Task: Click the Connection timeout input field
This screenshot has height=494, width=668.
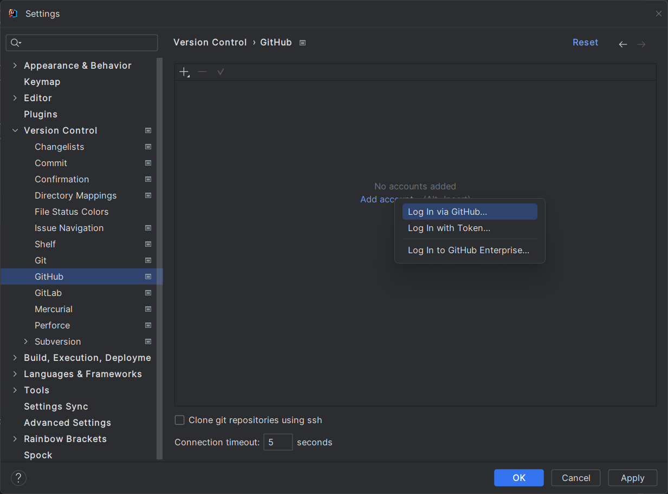Action: [x=278, y=442]
